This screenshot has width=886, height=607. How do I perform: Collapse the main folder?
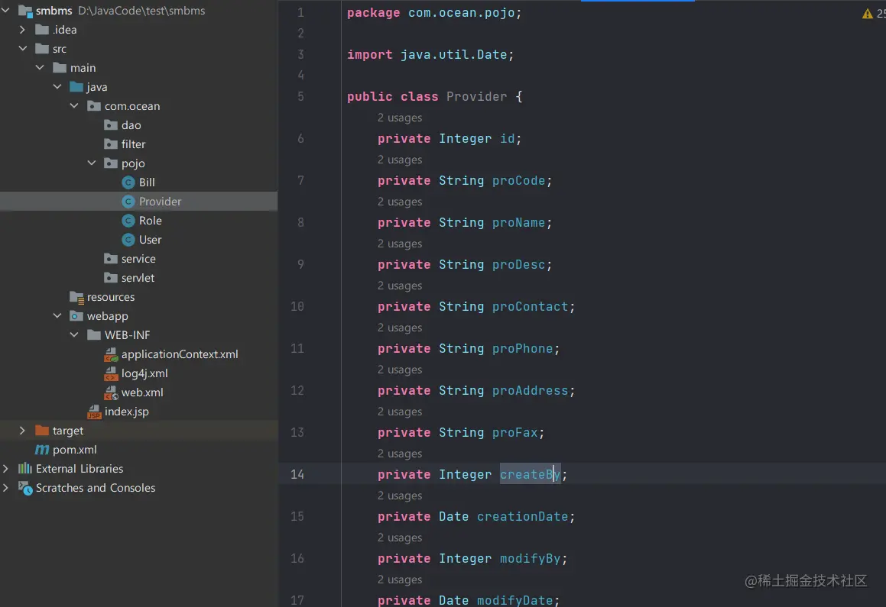click(x=40, y=68)
